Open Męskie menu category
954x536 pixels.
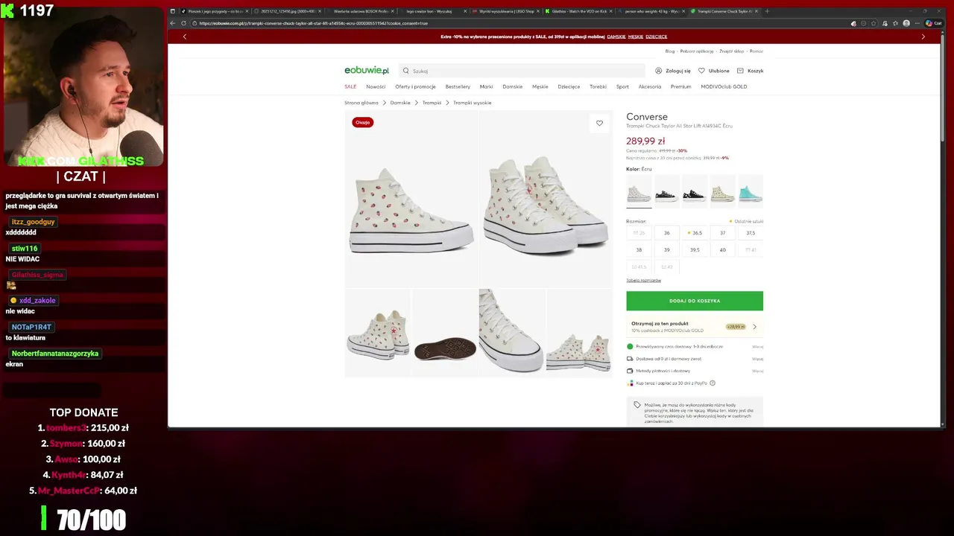[540, 86]
